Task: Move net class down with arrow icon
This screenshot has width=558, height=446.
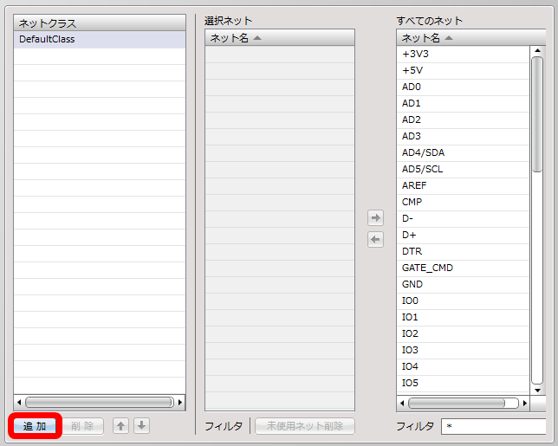Action: click(x=141, y=426)
